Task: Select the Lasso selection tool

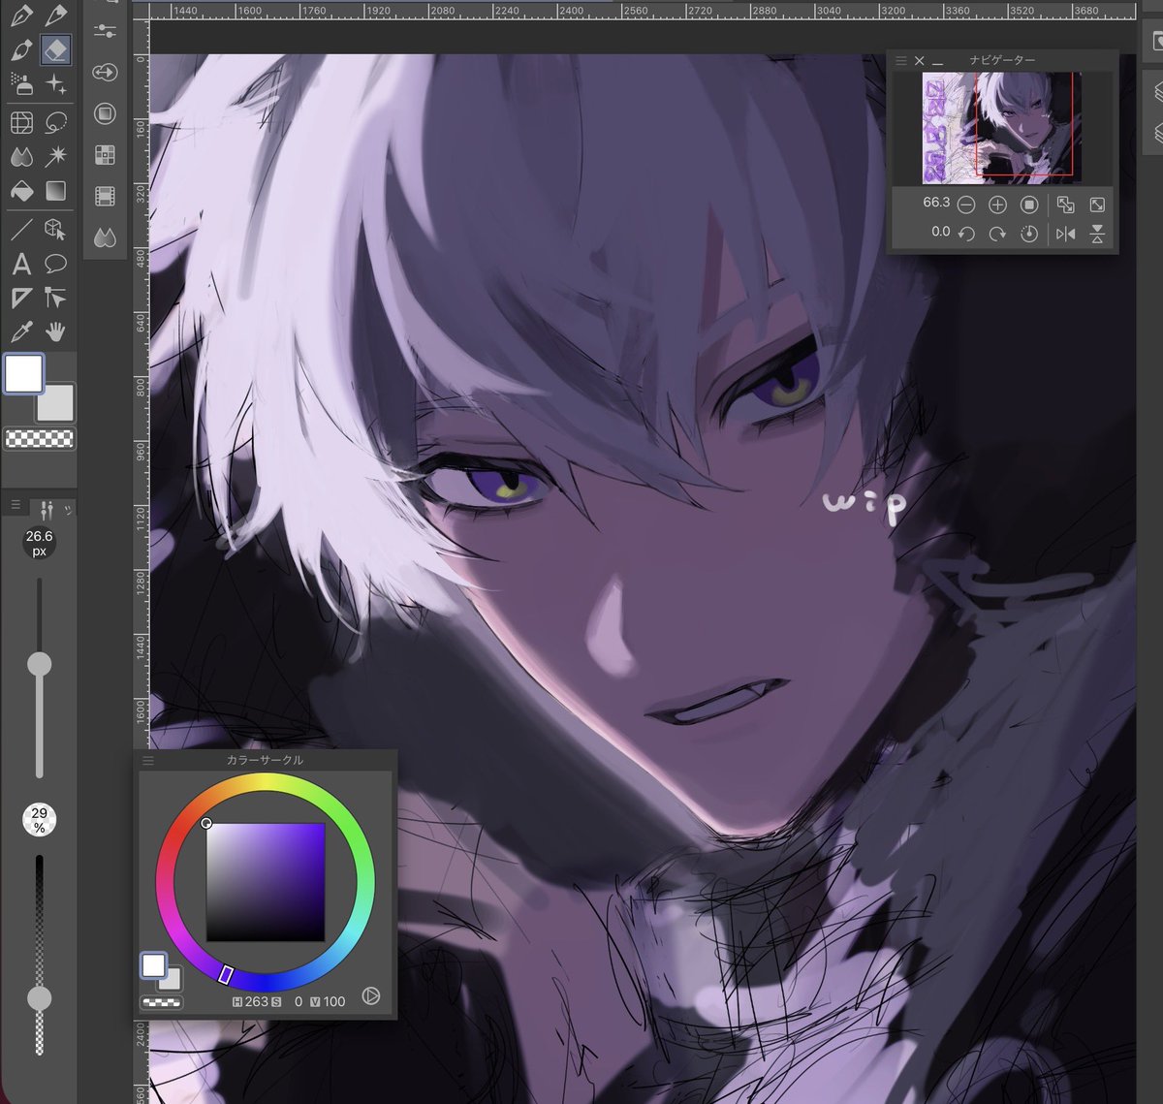Action: click(x=55, y=120)
